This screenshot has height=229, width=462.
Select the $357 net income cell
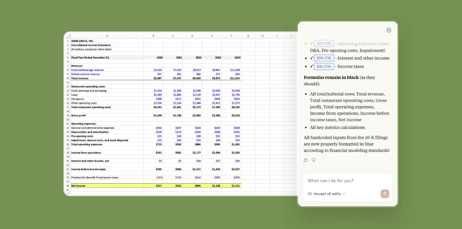pos(153,186)
